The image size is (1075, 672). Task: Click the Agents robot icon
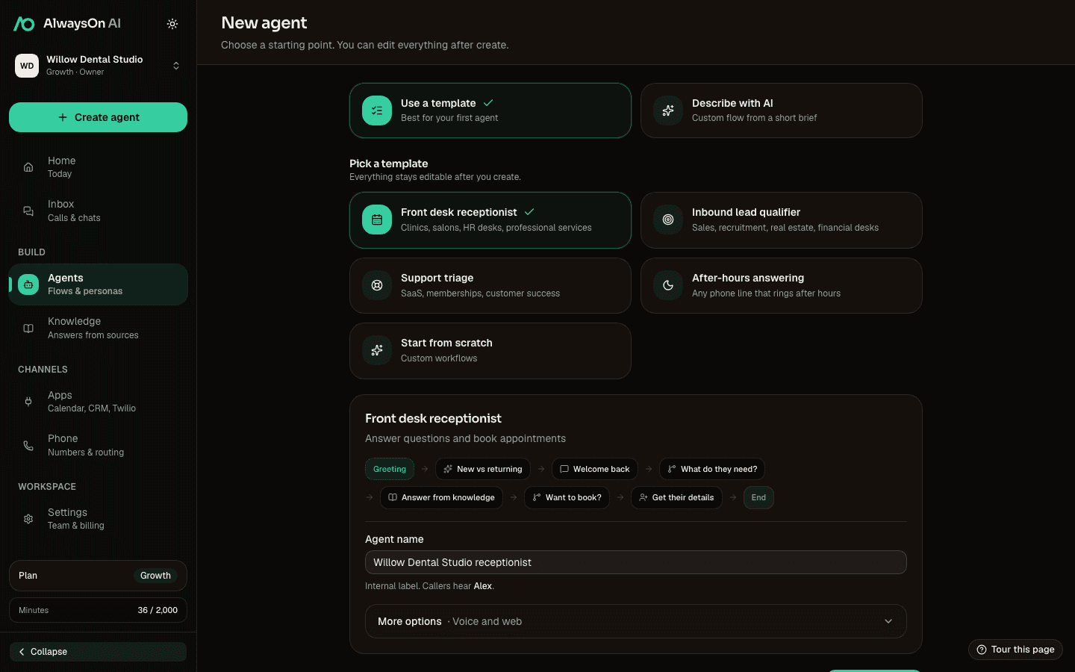28,284
